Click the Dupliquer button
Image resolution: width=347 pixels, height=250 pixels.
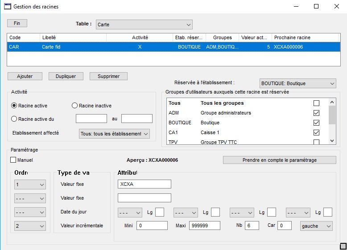66,76
